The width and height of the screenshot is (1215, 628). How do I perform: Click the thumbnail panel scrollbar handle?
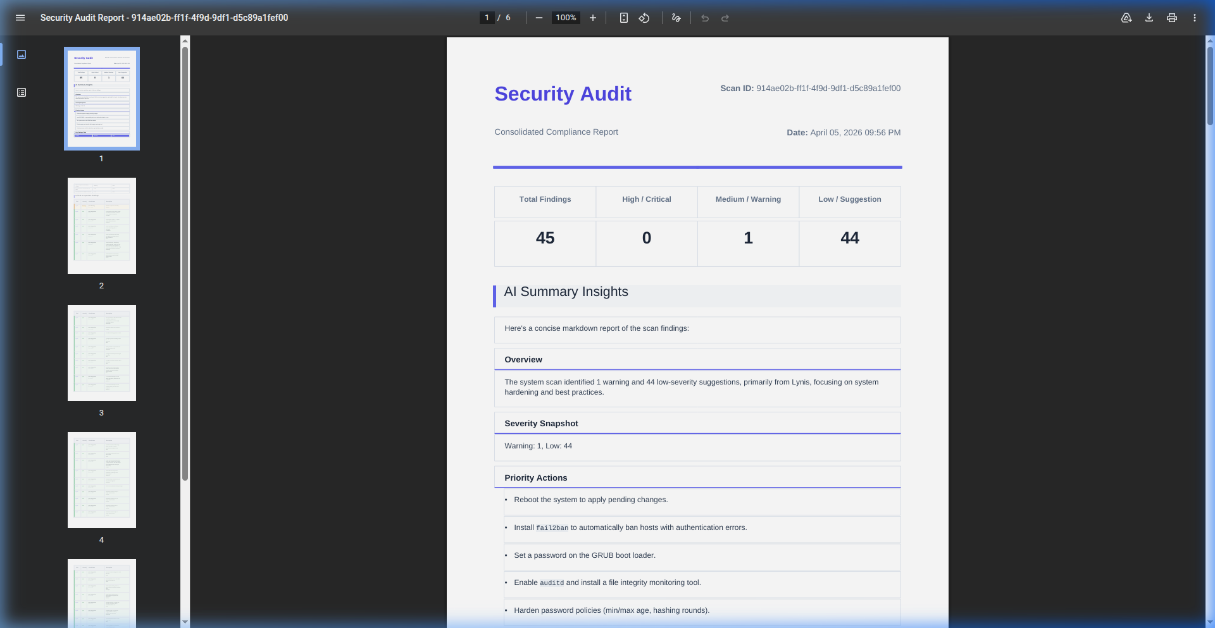coord(185,262)
